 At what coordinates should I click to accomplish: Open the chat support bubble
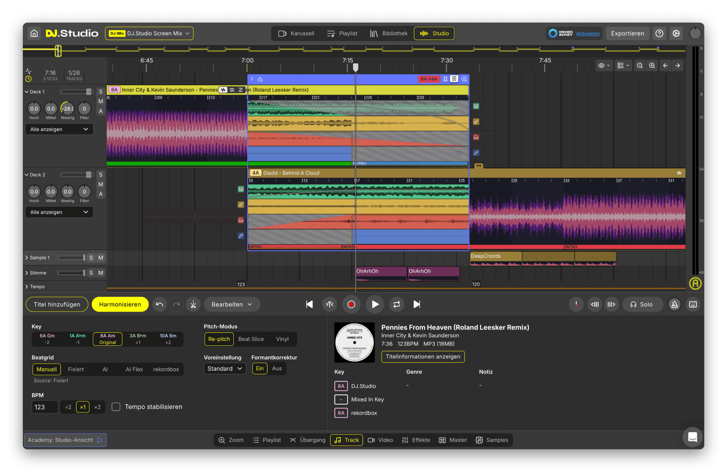click(x=692, y=437)
